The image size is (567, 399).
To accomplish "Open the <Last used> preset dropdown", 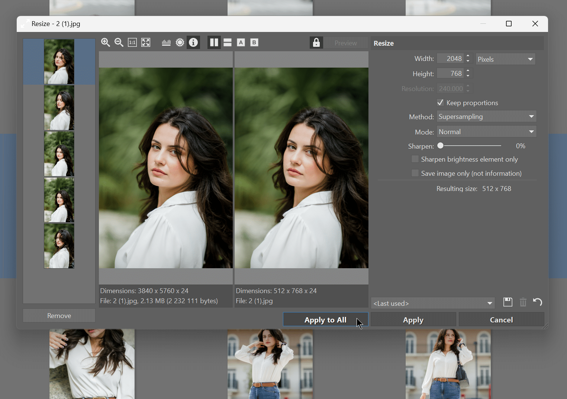I will 432,303.
